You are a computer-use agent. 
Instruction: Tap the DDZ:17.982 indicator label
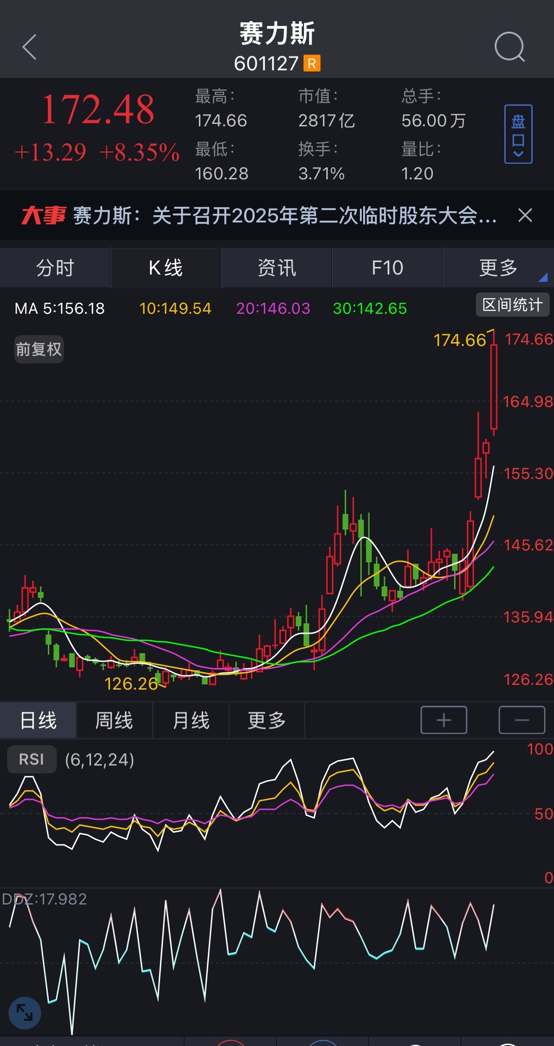tap(45, 899)
